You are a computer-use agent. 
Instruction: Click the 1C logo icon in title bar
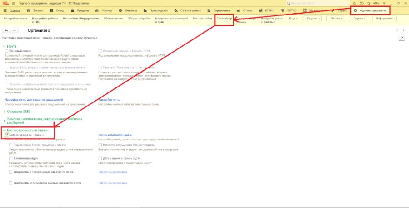pyautogui.click(x=5, y=3)
